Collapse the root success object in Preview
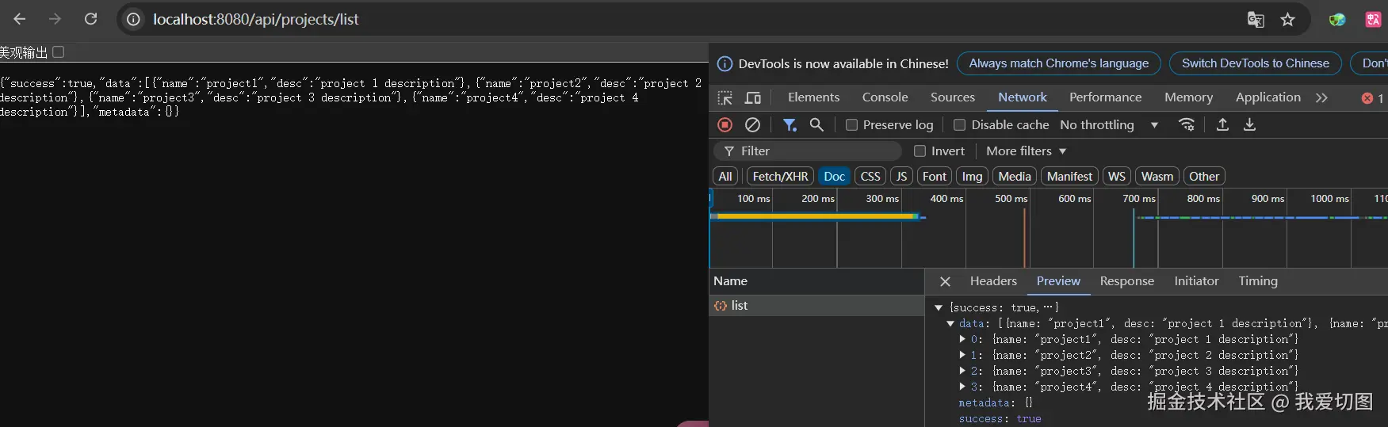 (x=939, y=307)
